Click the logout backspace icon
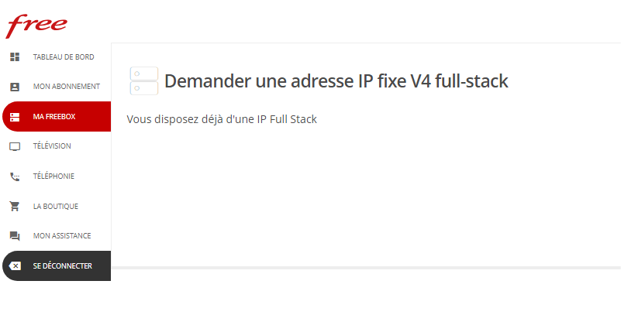Viewport: 621px width, 322px height. 15,265
